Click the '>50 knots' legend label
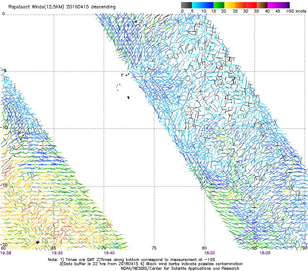Image resolution: width=308 pixels, height=271 pixels. point(296,11)
